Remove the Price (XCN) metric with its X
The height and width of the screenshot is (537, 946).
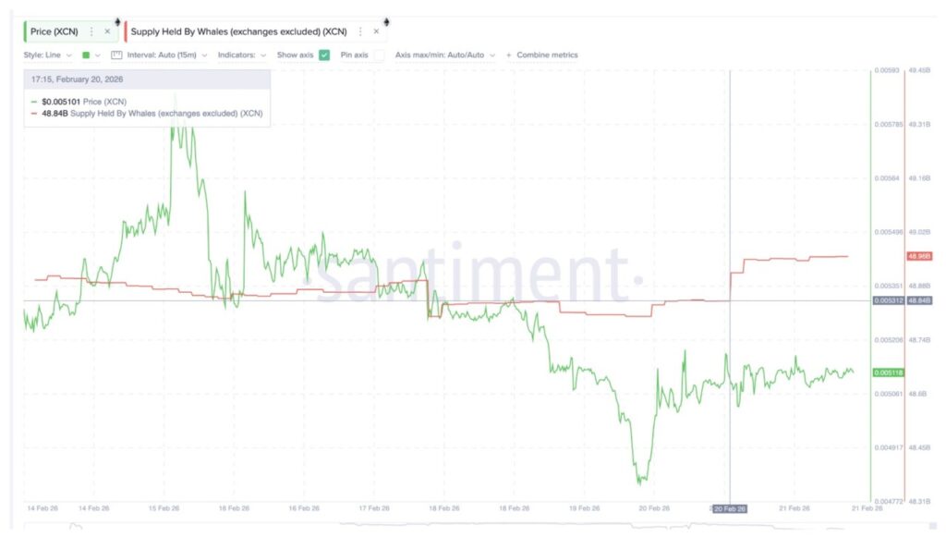click(x=107, y=31)
